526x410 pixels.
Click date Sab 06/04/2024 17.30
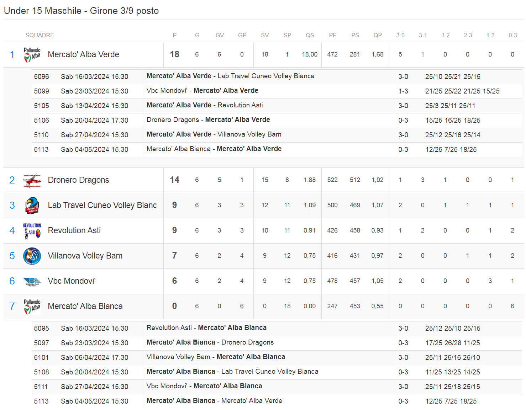tap(95, 358)
